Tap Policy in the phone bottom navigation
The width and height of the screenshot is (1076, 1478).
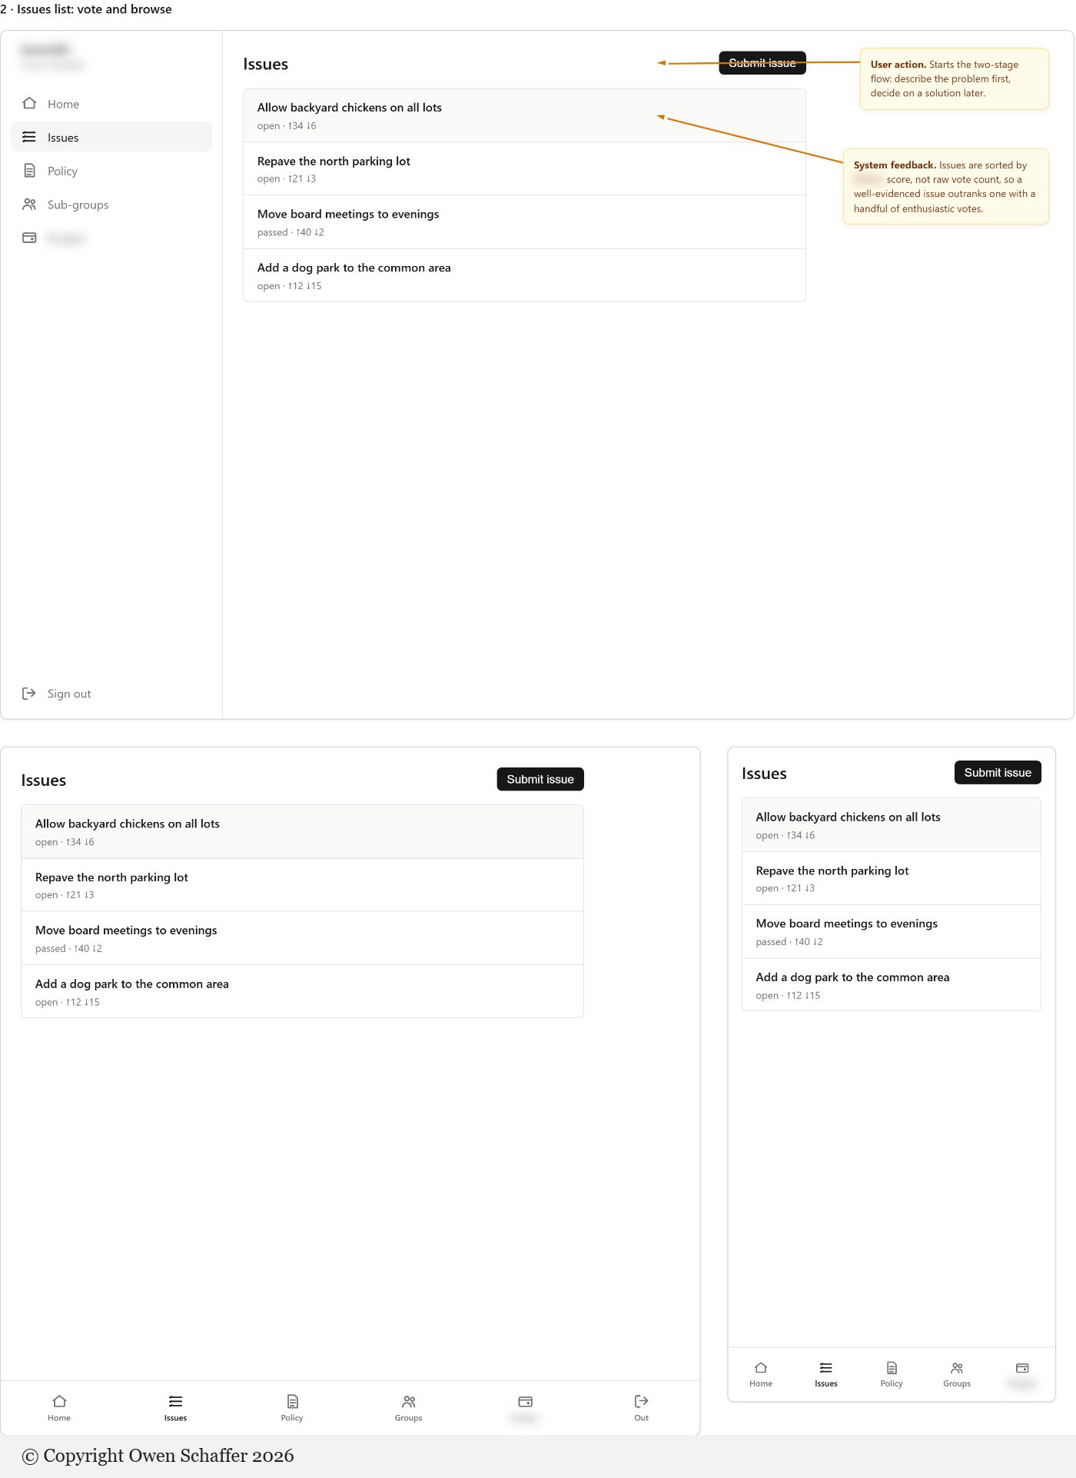click(892, 1373)
